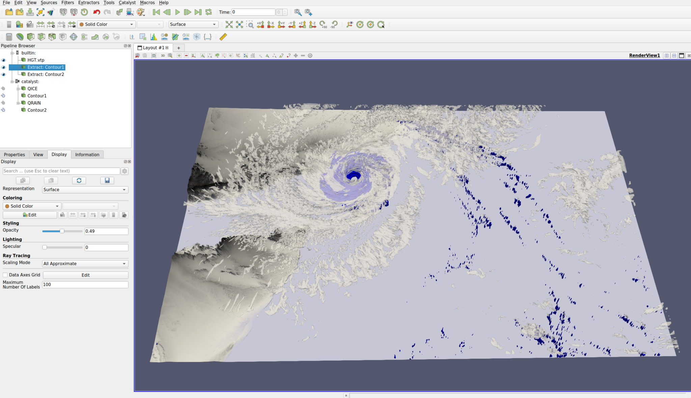Set camera view direction to +X
Viewport: 691px width, 398px height.
tap(260, 24)
